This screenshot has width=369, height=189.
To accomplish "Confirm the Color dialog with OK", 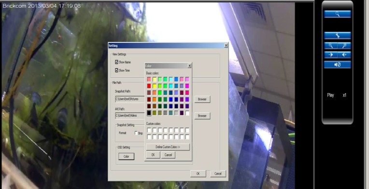I will [153, 155].
